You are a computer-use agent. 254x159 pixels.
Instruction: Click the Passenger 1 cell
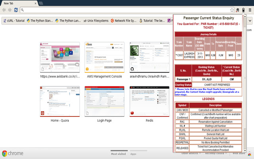click(x=183, y=79)
